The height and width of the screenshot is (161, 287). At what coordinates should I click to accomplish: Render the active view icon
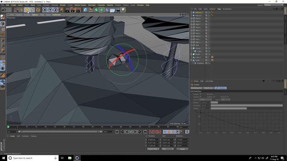(67, 10)
